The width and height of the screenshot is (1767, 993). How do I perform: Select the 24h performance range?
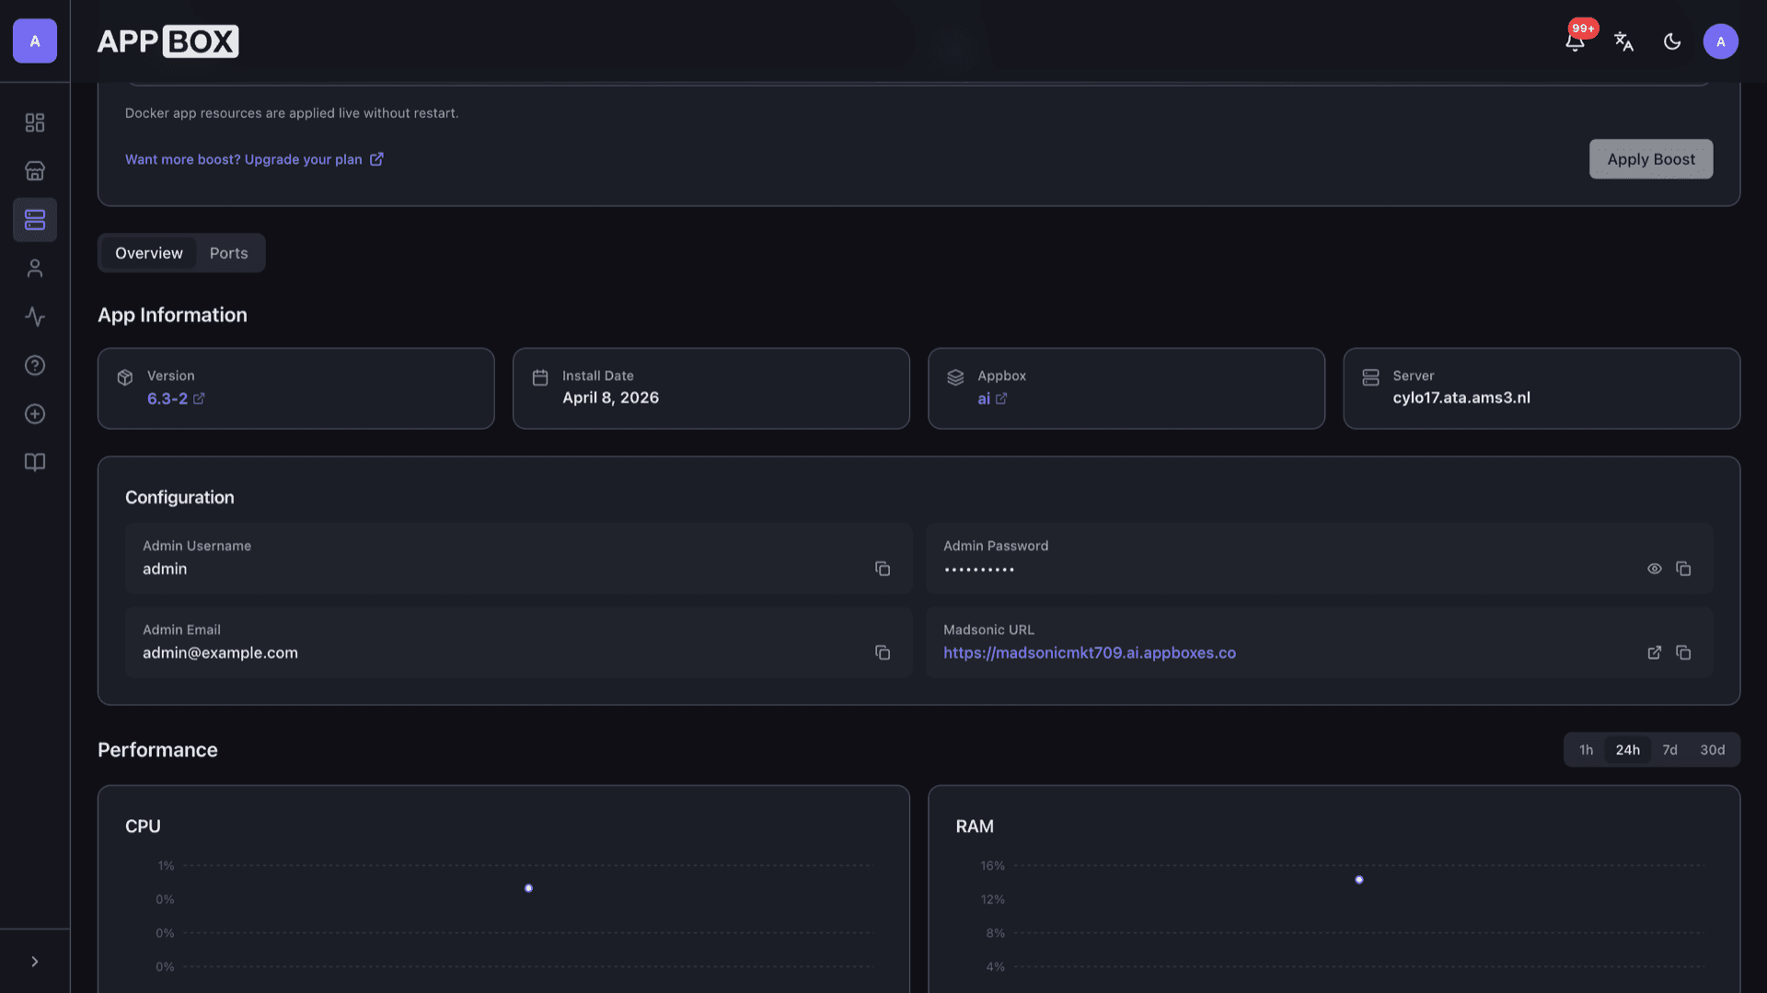(x=1627, y=750)
